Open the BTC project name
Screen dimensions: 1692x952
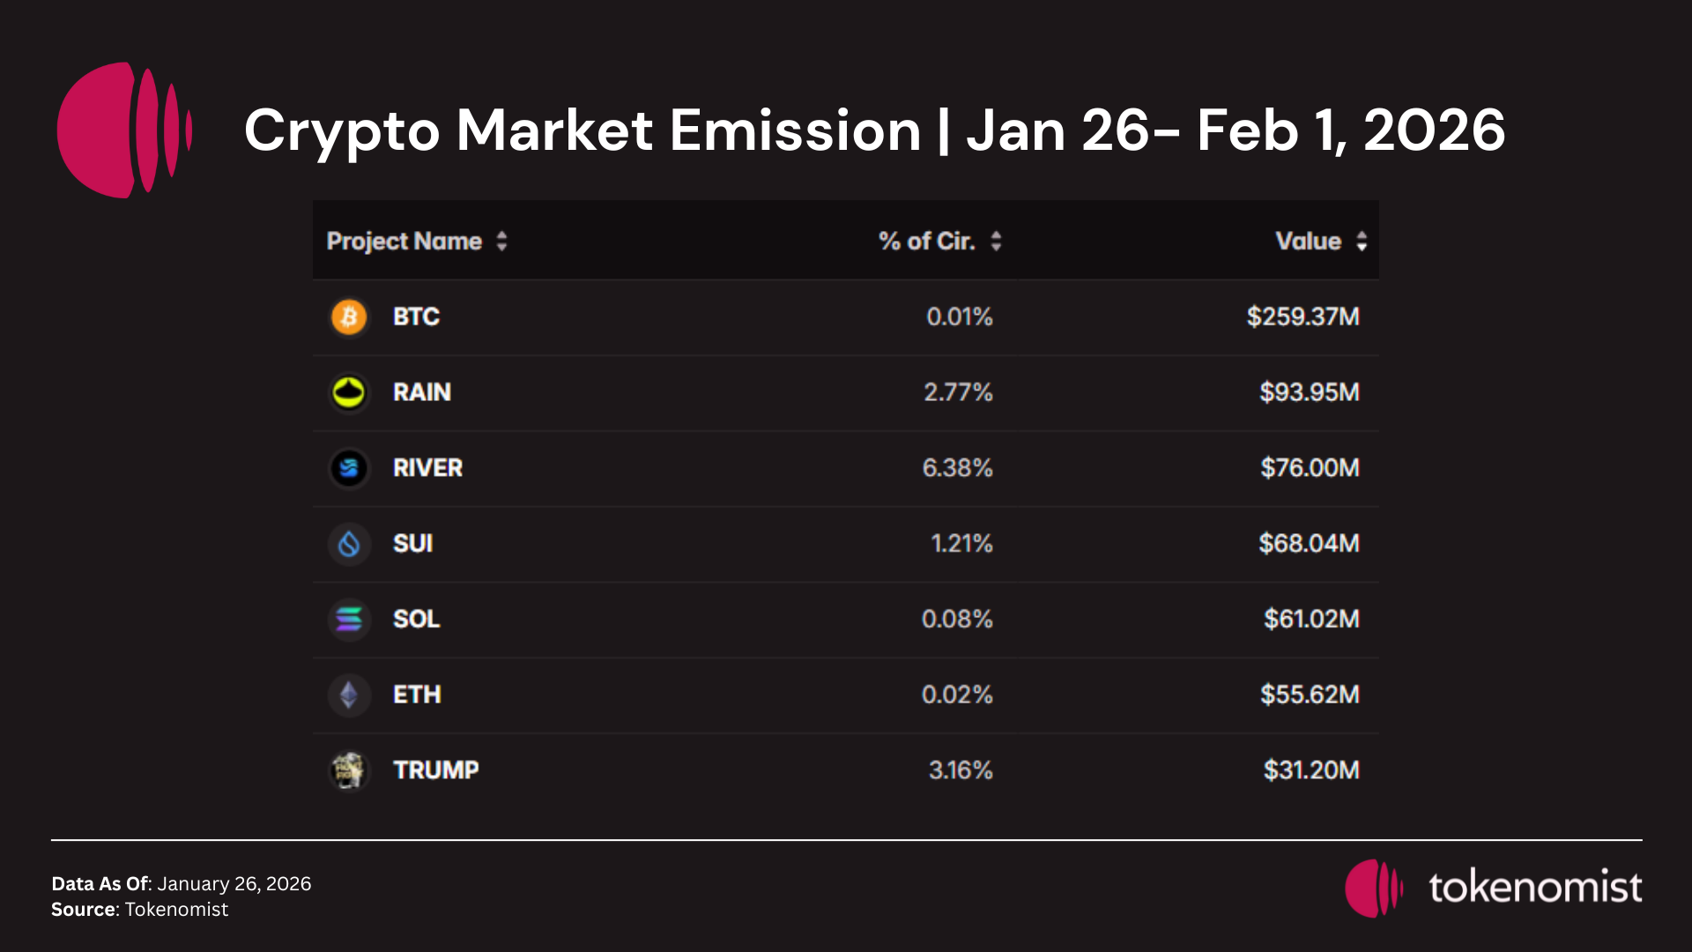click(x=416, y=316)
